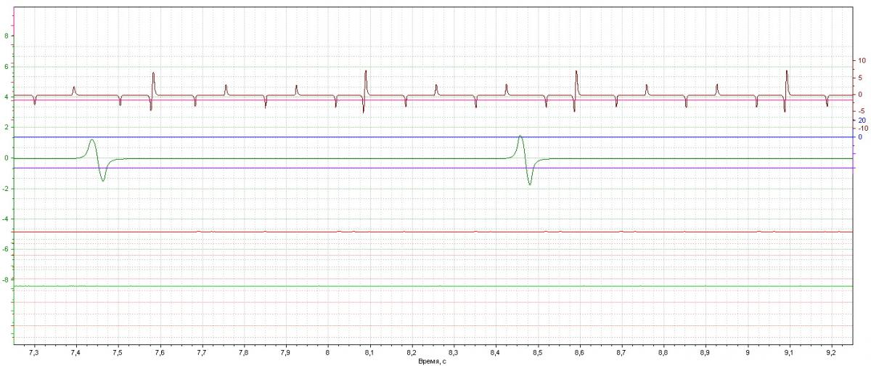The height and width of the screenshot is (366, 871).
Task: Click the 8,1 time axis label
Action: [369, 352]
